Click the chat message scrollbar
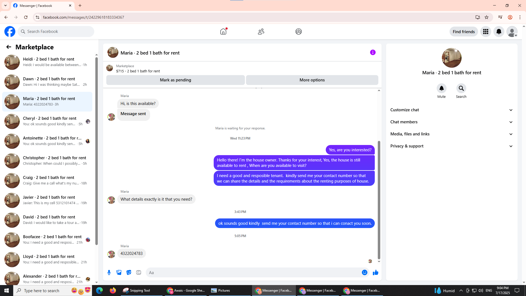 point(379,200)
